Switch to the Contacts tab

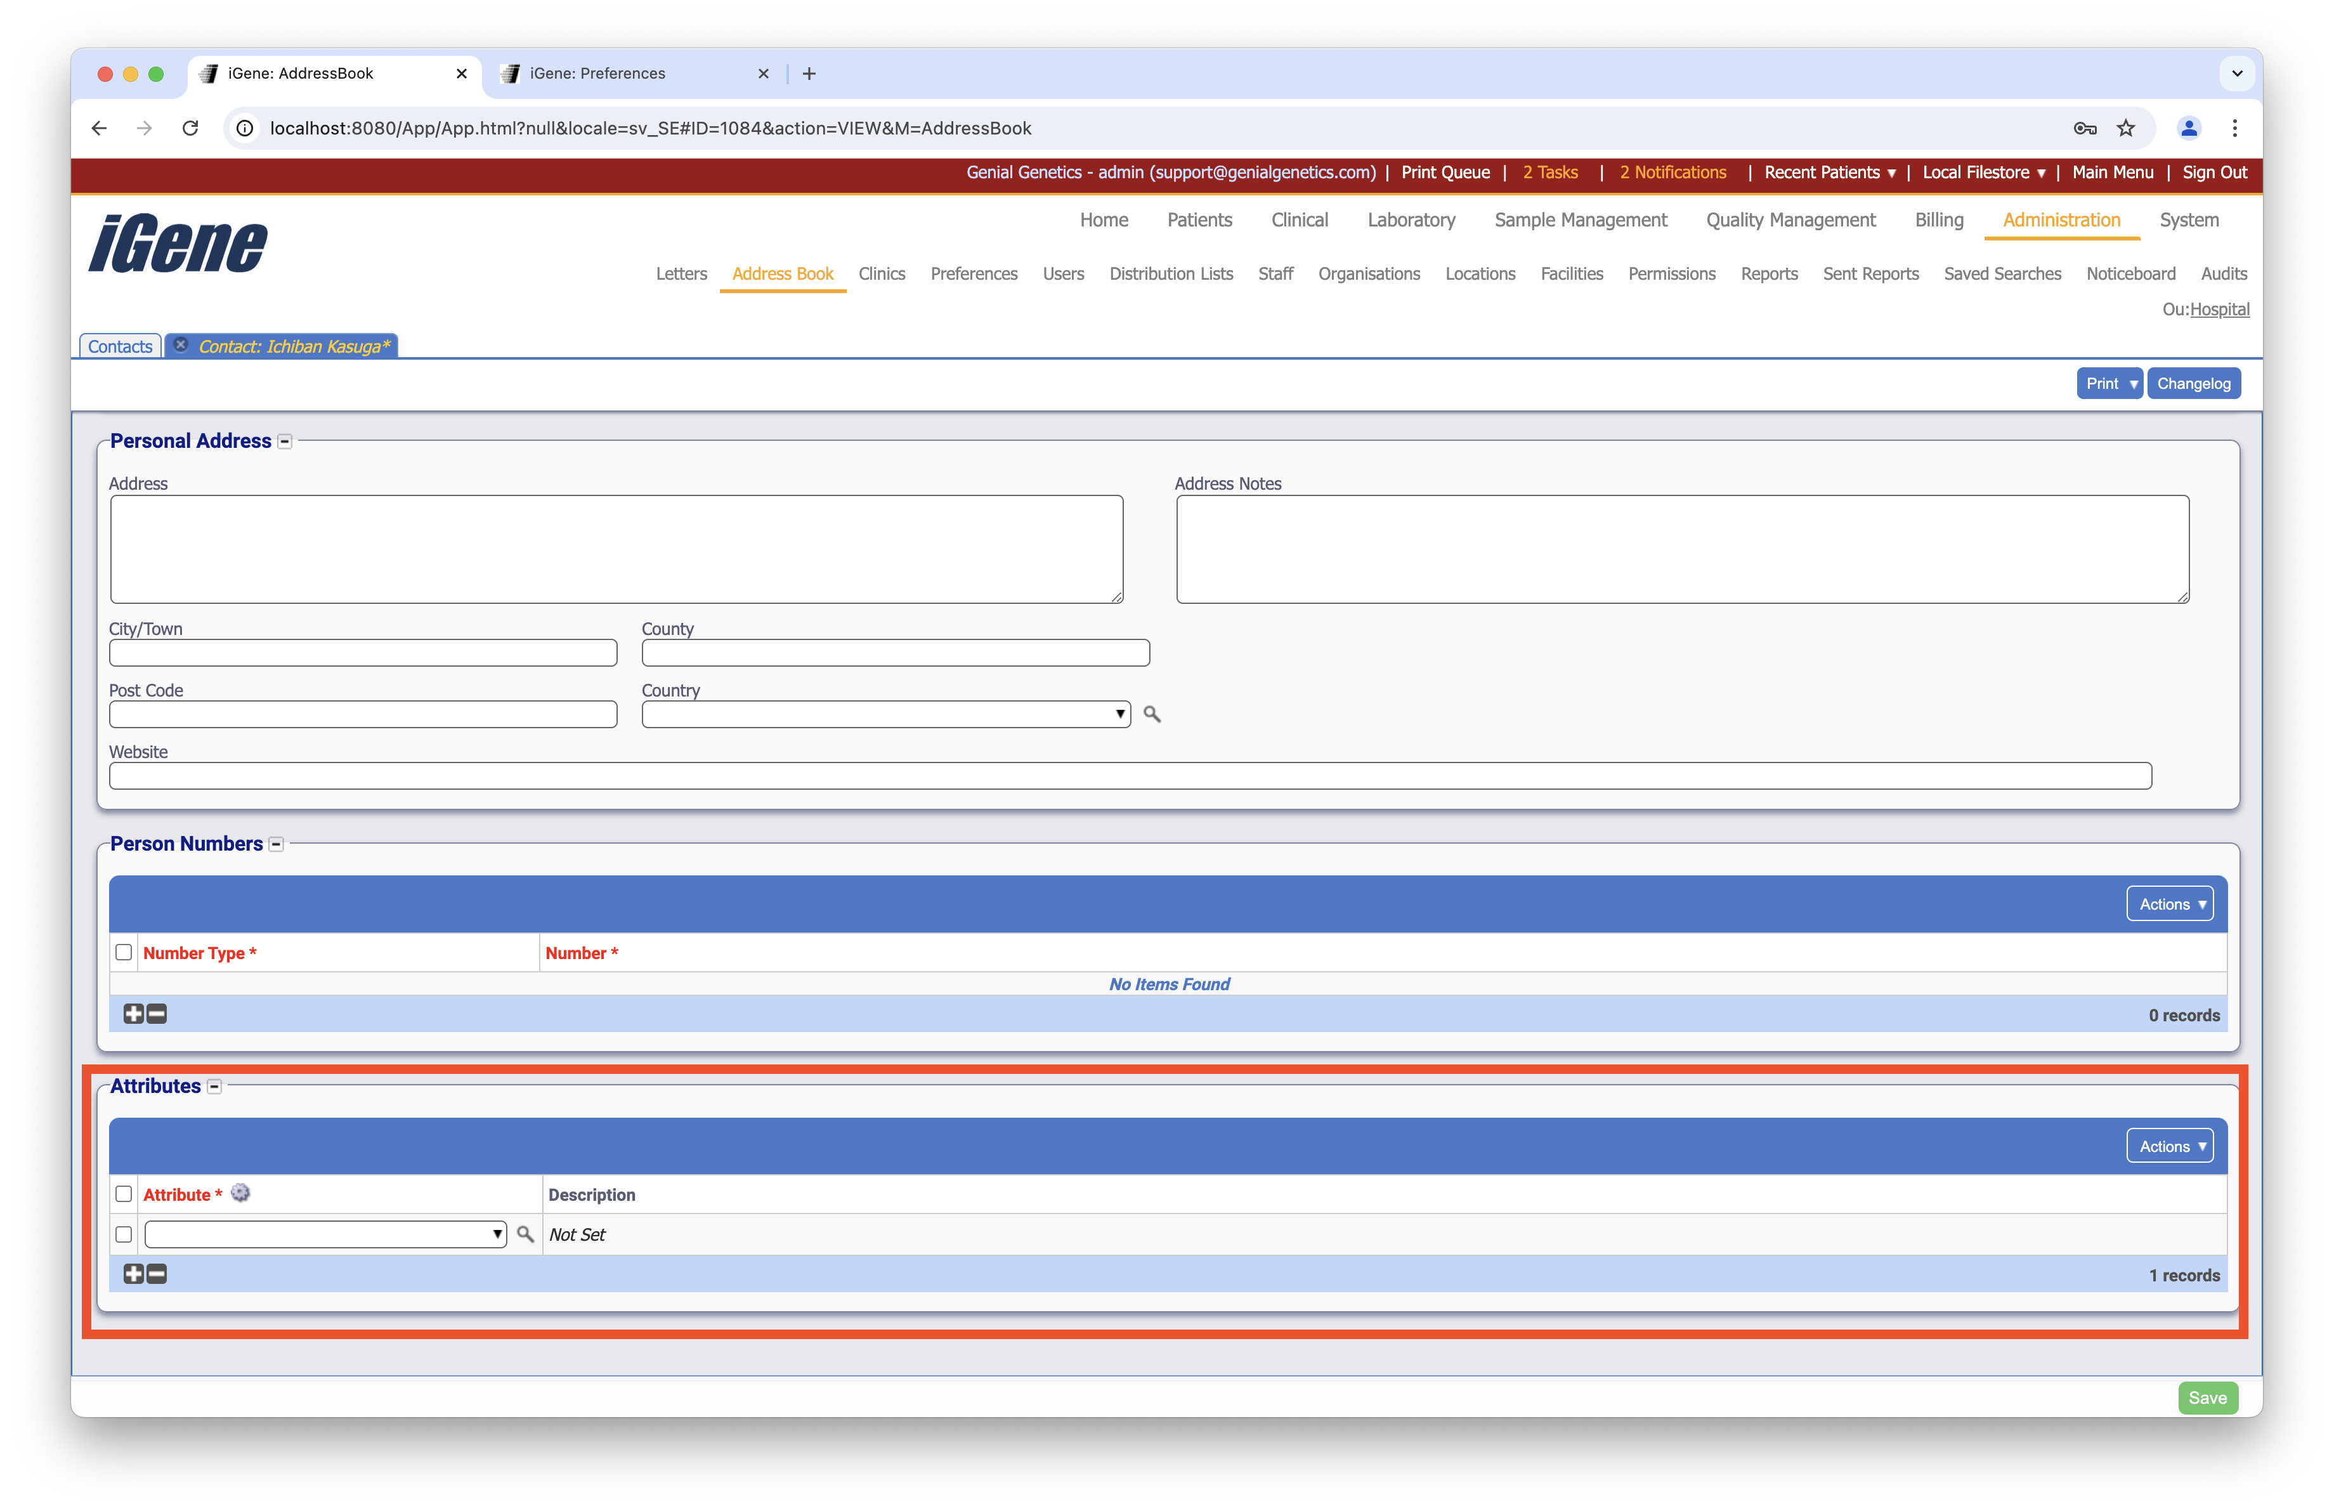[120, 346]
